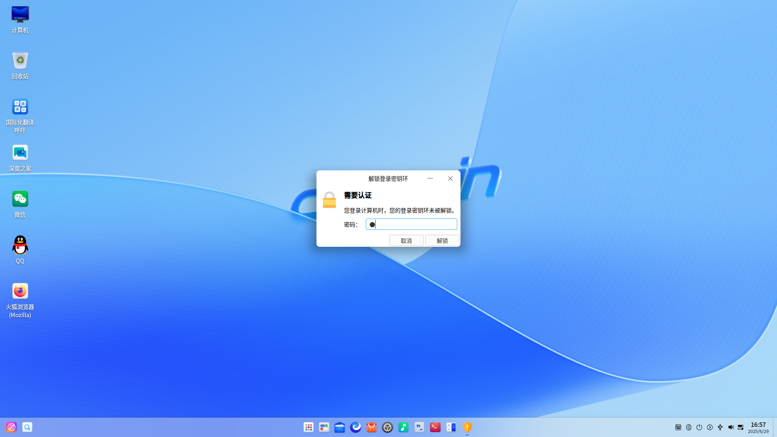Click the power button tray icon
Screen dimensions: 777x437
coord(699,427)
